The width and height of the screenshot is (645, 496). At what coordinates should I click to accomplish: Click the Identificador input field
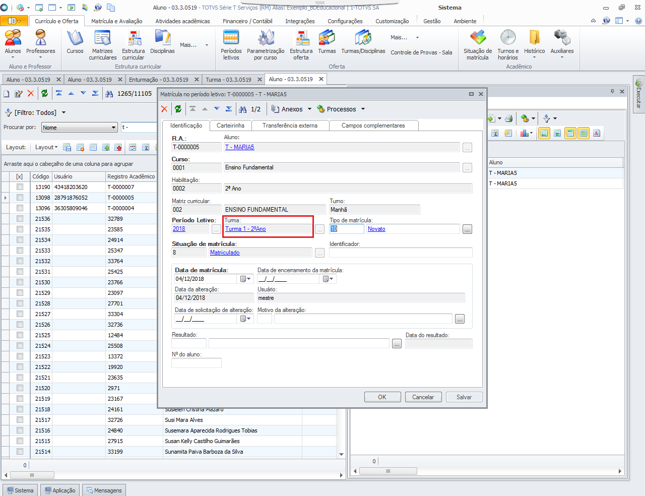point(401,253)
